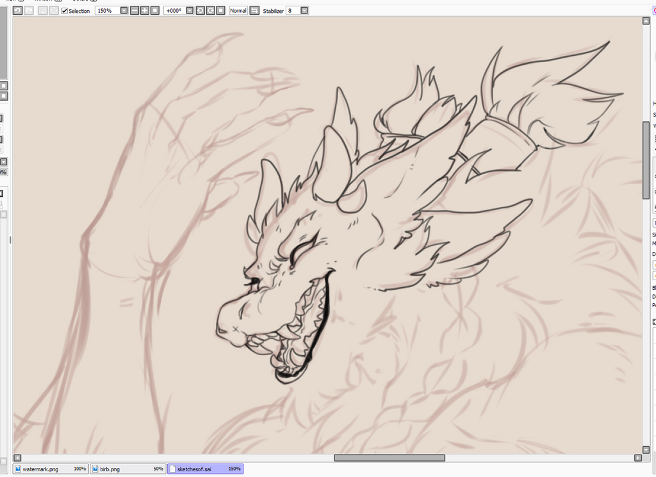Open the +000° rotation angle dropdown
656x477 pixels.
click(x=190, y=10)
